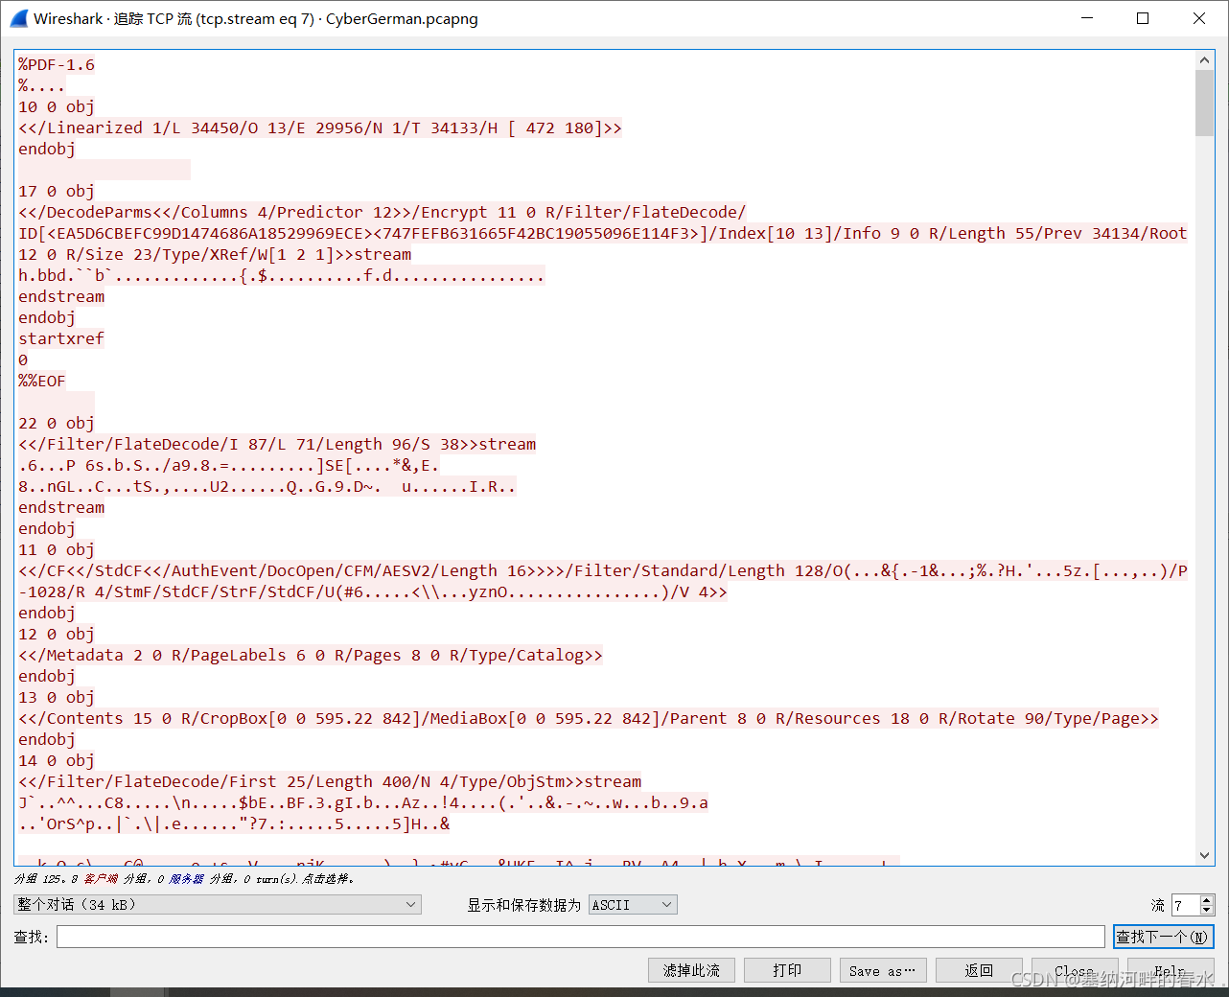Image resolution: width=1229 pixels, height=997 pixels.
Task: Click the Find Next (查找下一个) button
Action: [1164, 937]
